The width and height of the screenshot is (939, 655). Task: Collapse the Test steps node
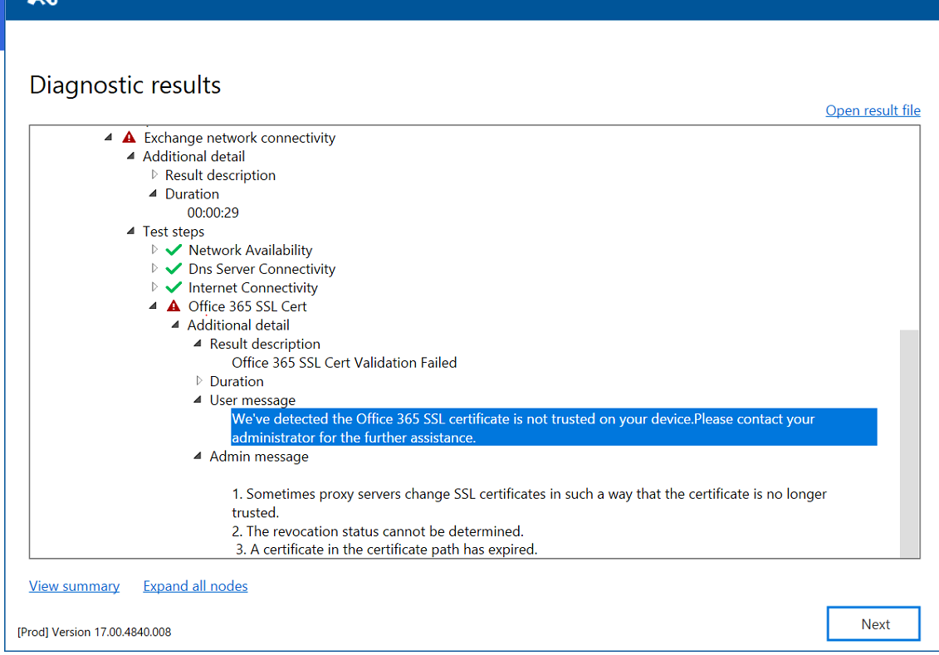pyautogui.click(x=130, y=231)
